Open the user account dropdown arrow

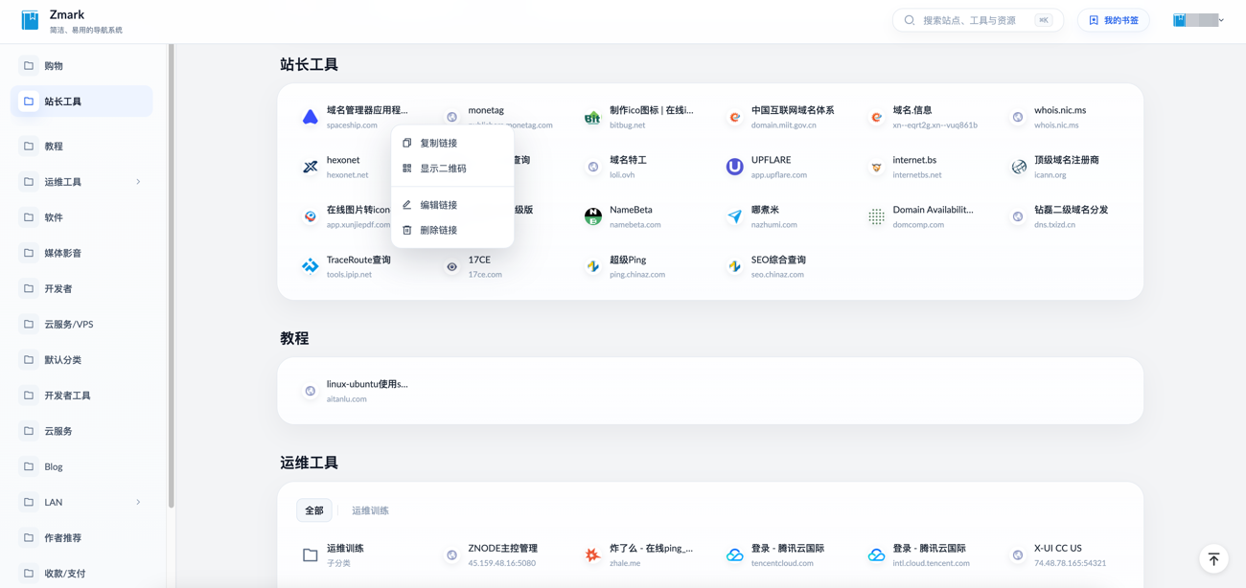point(1221,20)
